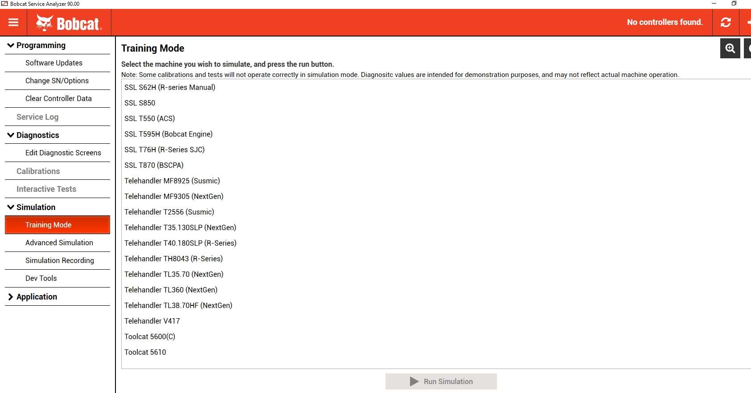Screen dimensions: 751x393
Task: Collapse the Programming section
Action: pyautogui.click(x=11, y=45)
